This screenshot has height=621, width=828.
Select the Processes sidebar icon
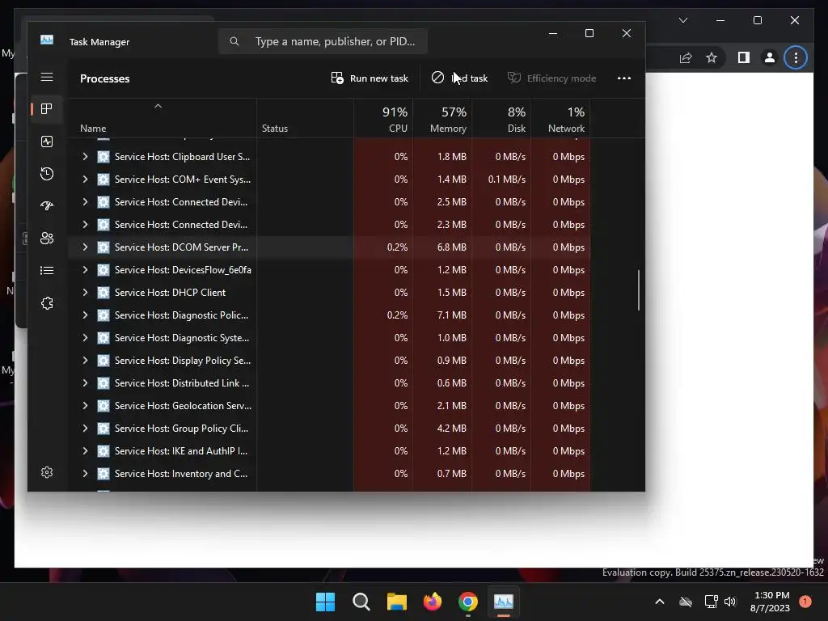(46, 109)
